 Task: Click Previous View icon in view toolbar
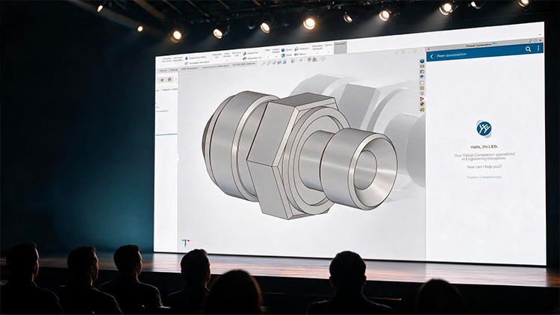(x=274, y=63)
